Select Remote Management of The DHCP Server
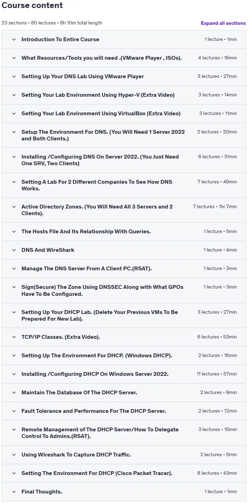 click(x=100, y=433)
